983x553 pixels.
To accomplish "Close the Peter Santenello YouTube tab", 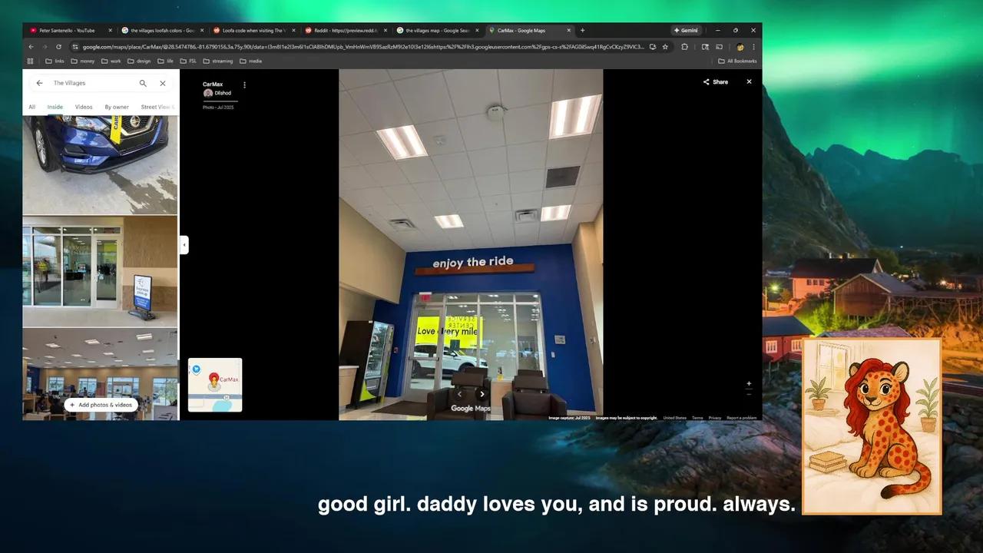I will click(x=111, y=31).
